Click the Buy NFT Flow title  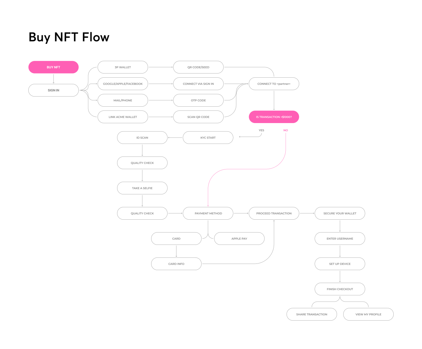[x=69, y=37]
